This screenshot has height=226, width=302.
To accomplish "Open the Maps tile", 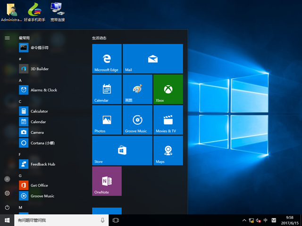I will click(x=168, y=151).
